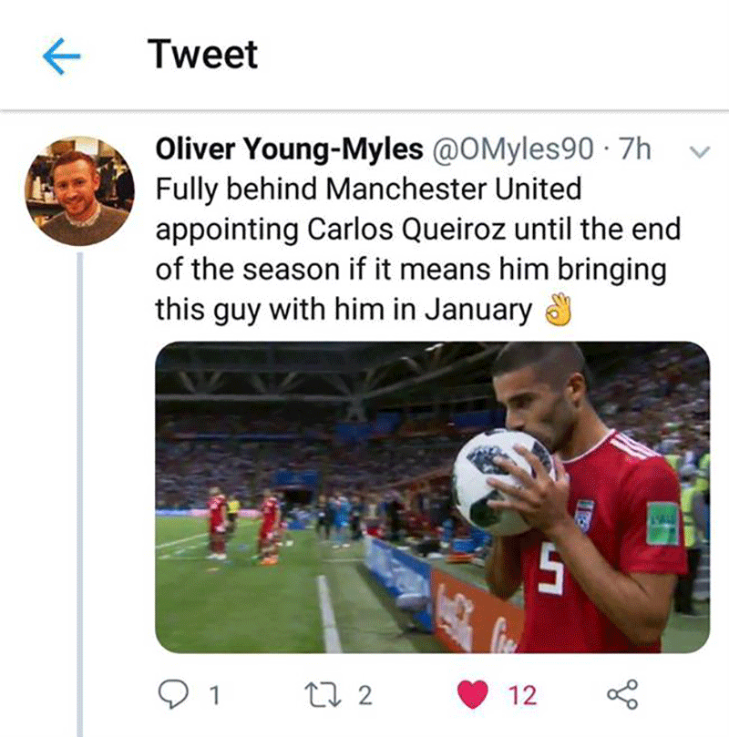The width and height of the screenshot is (729, 737).
Task: Unlike the tweet with the red heart
Action: [474, 695]
